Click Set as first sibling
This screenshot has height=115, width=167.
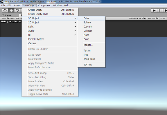(50, 73)
